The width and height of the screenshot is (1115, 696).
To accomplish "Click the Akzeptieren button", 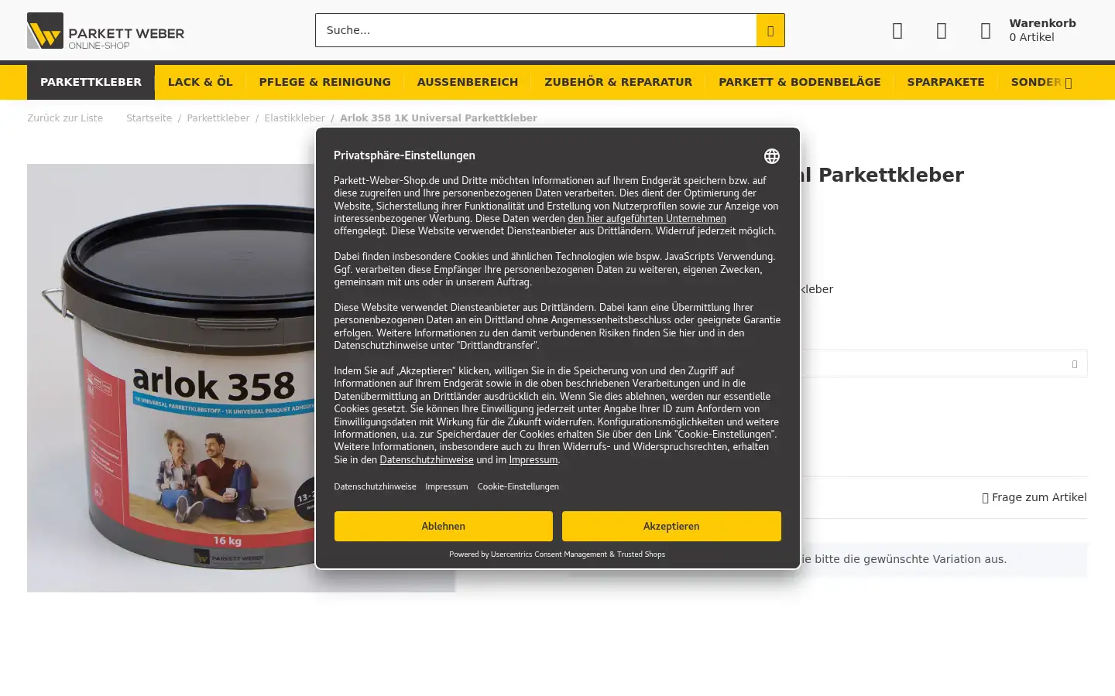I will [x=671, y=526].
